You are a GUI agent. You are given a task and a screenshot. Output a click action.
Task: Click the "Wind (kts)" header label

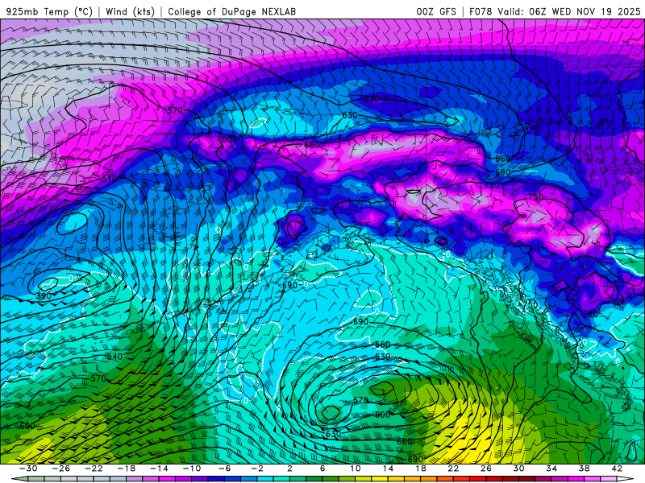point(130,11)
